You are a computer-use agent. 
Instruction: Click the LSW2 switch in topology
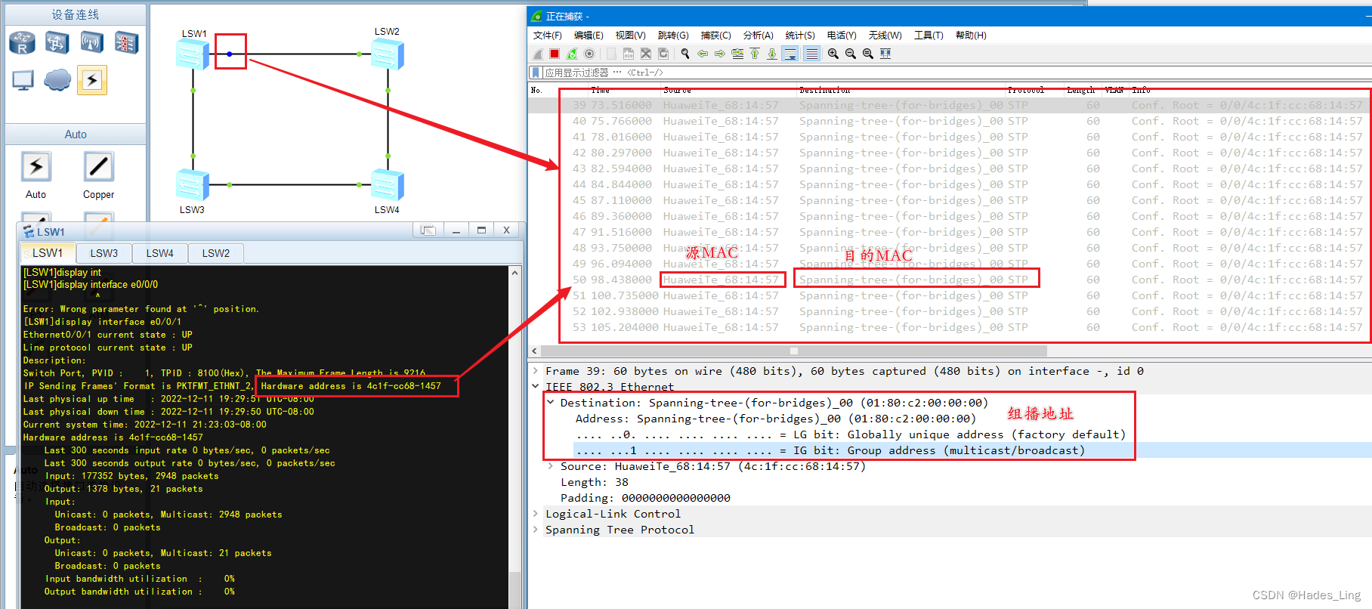pos(388,54)
